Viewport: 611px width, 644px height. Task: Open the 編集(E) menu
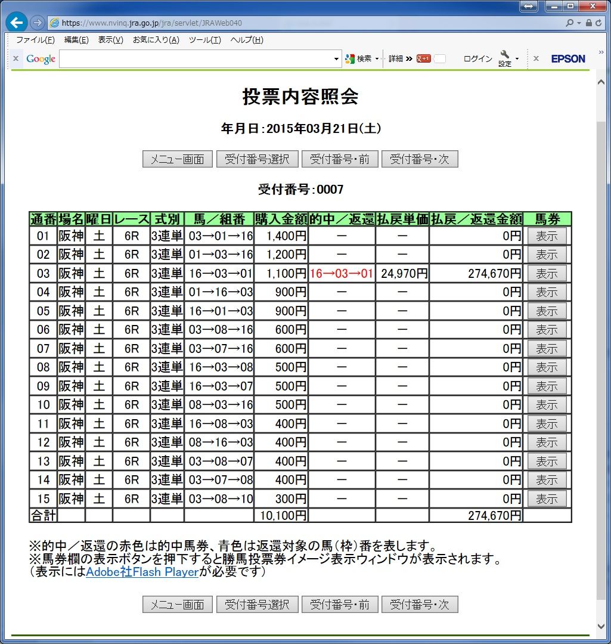[76, 40]
